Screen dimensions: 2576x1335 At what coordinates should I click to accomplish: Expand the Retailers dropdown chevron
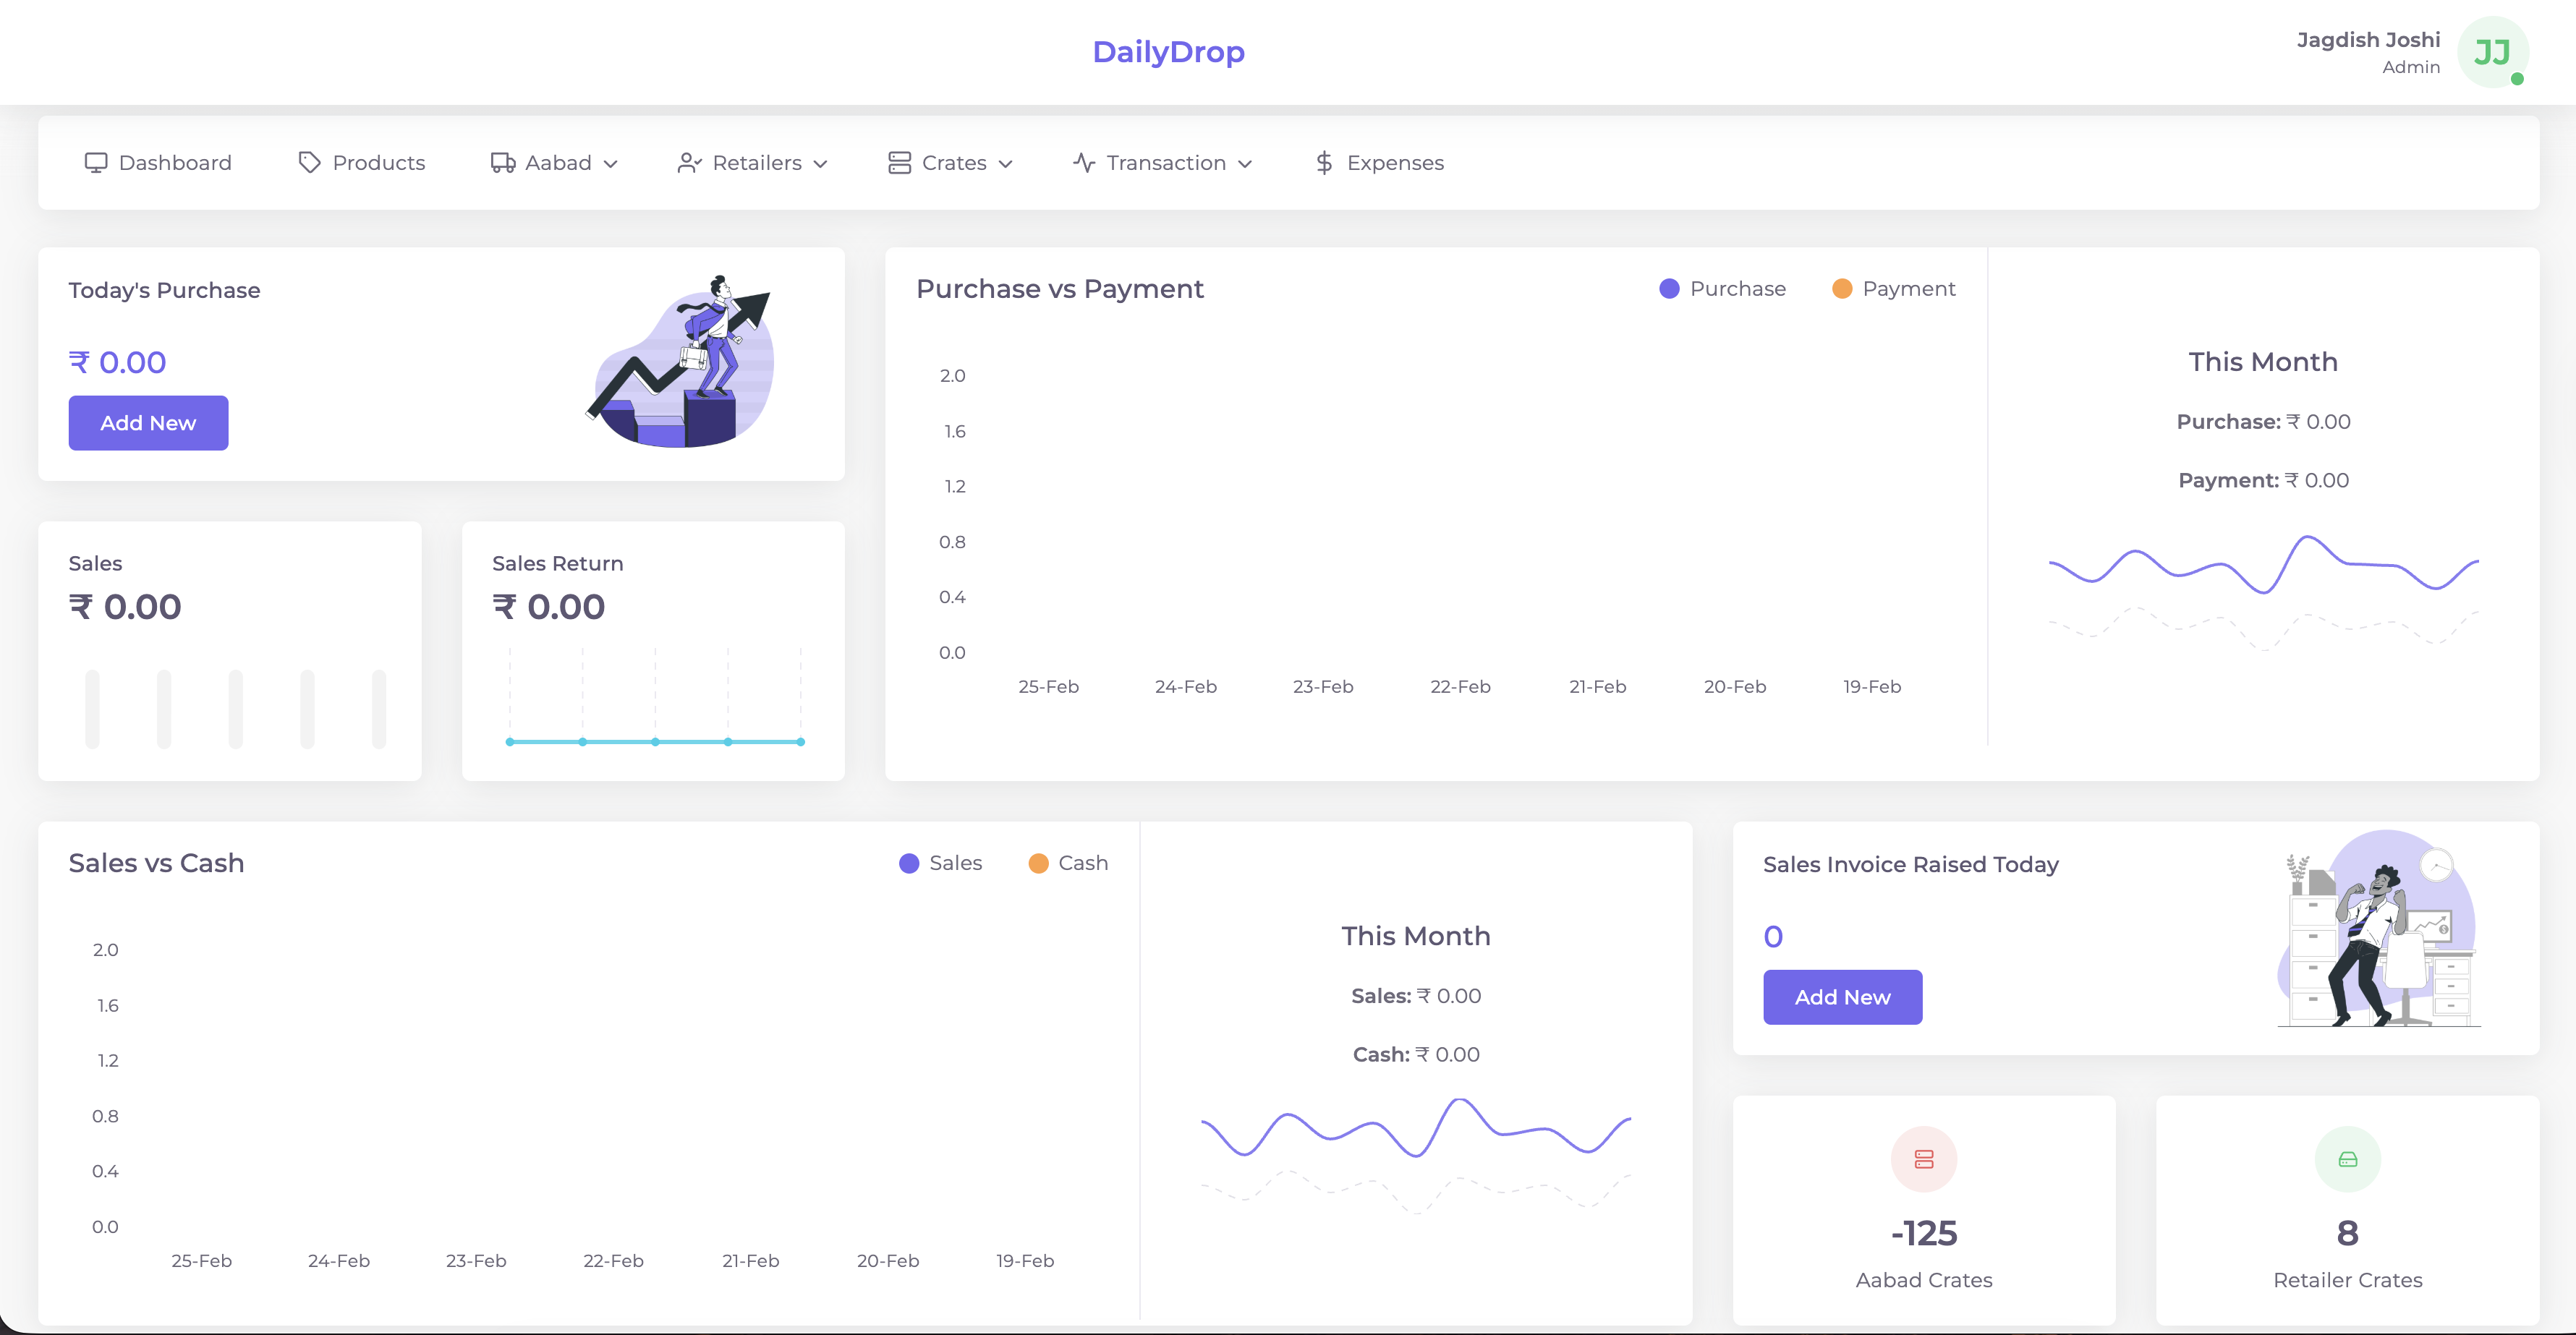click(821, 164)
